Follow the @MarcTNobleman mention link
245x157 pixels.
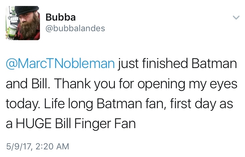60,63
